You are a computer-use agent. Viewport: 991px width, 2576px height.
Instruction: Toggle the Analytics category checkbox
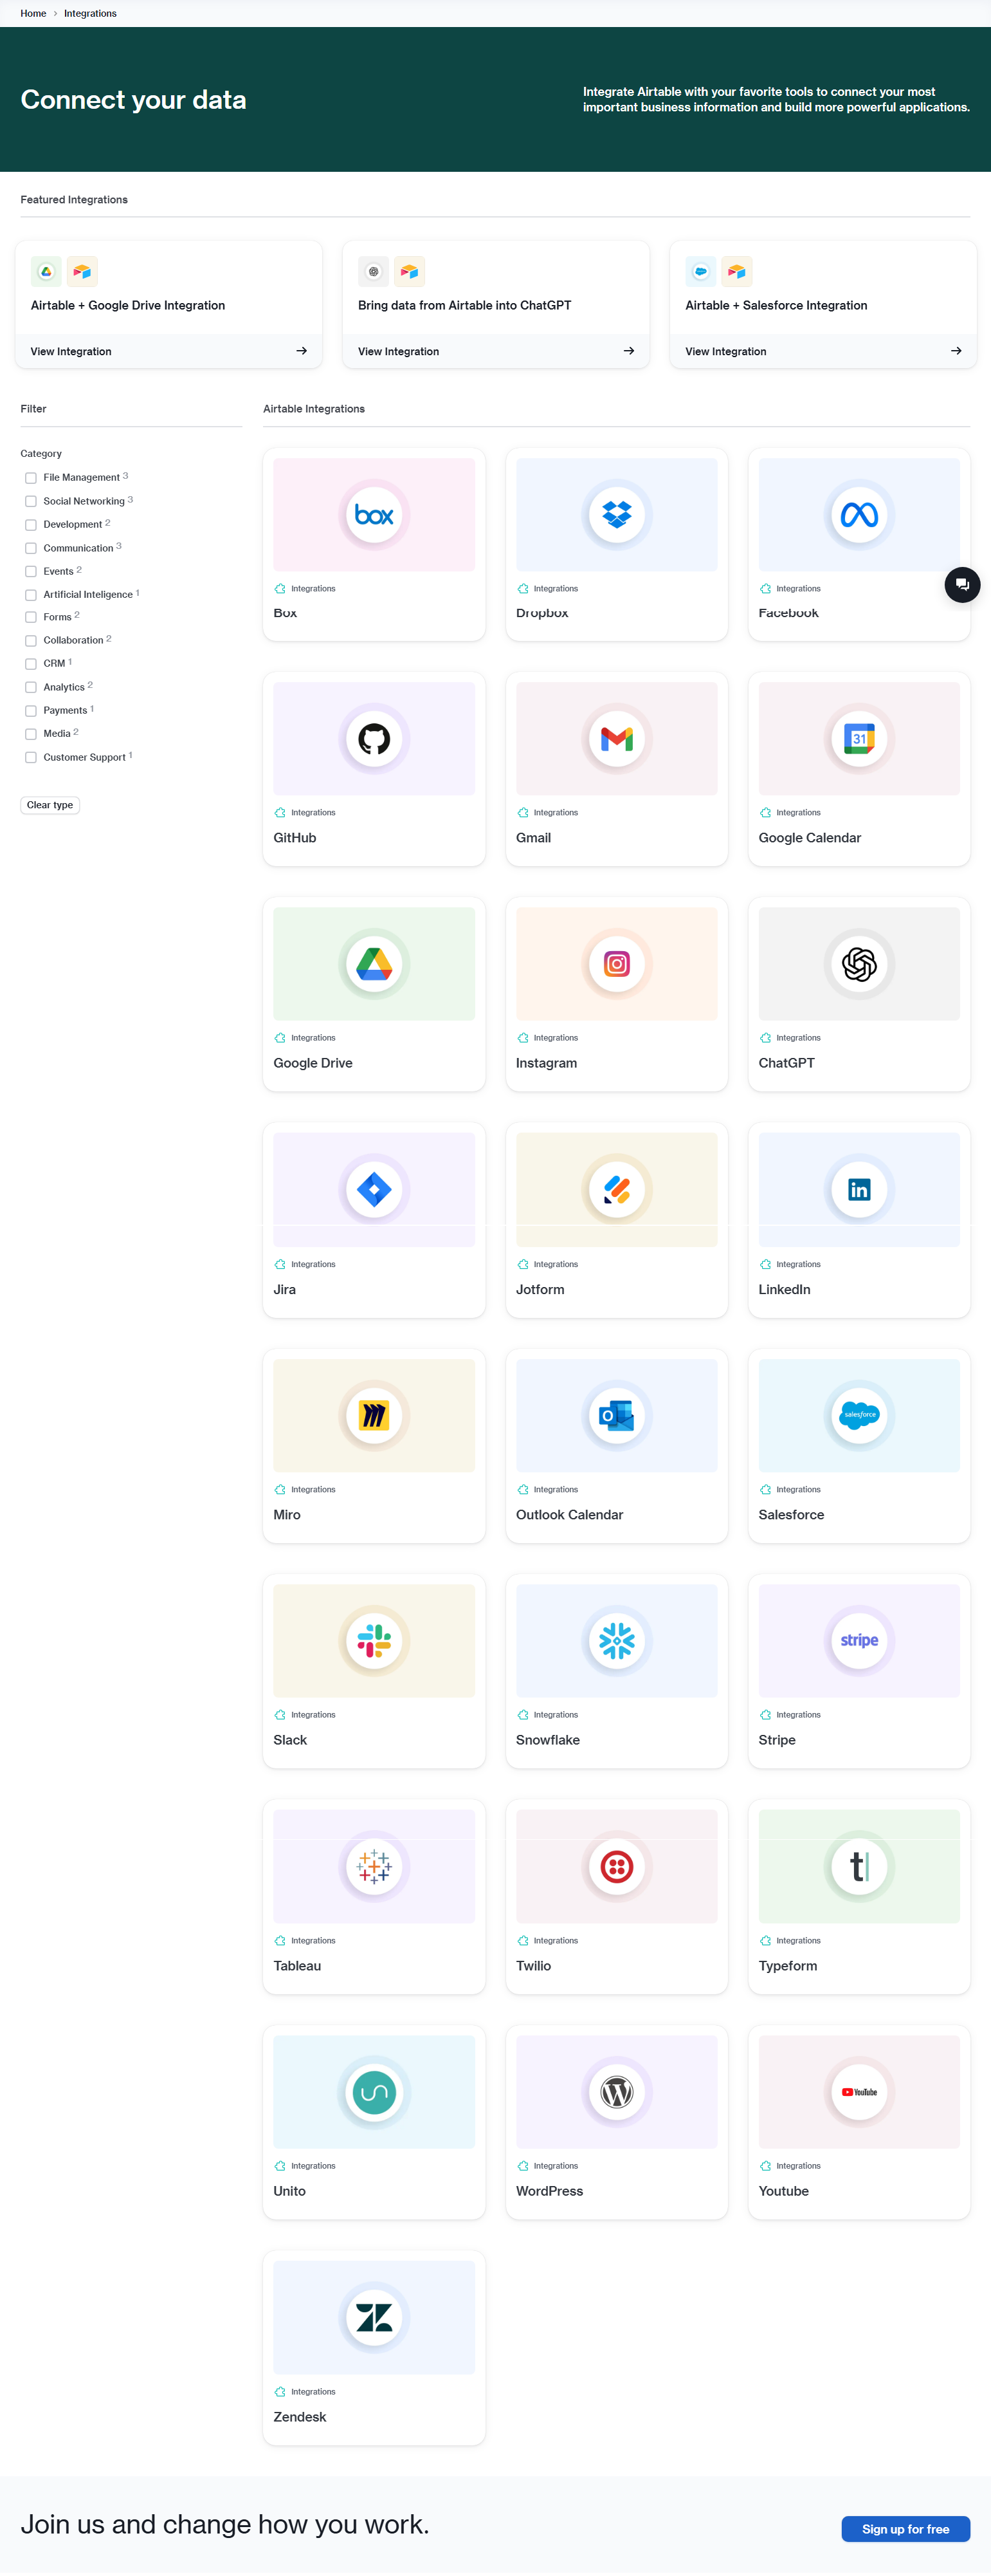pyautogui.click(x=31, y=688)
